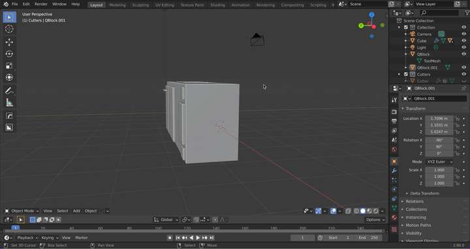Screen dimensions: 470x249
Task: Click the Blender logo menu
Action: 6,4
